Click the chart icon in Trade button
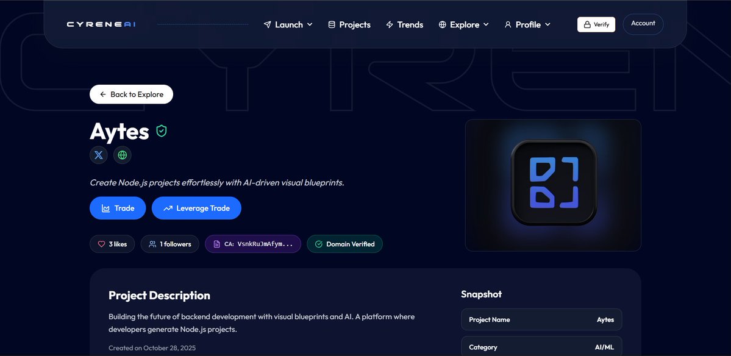The width and height of the screenshot is (731, 356). click(x=106, y=208)
